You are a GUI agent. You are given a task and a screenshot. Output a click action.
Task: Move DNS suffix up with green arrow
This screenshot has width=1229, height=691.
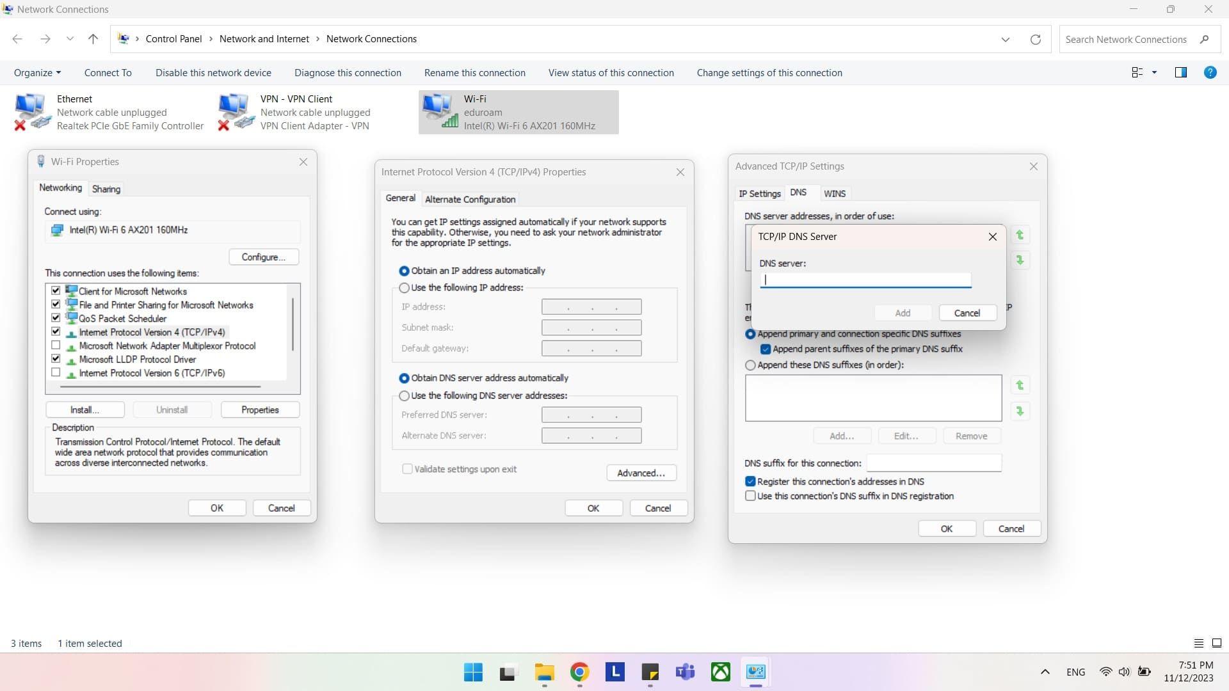(x=1020, y=385)
